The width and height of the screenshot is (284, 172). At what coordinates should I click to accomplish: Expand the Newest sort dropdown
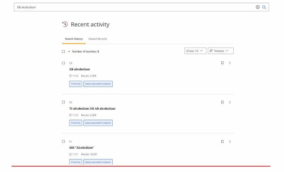pos(220,51)
